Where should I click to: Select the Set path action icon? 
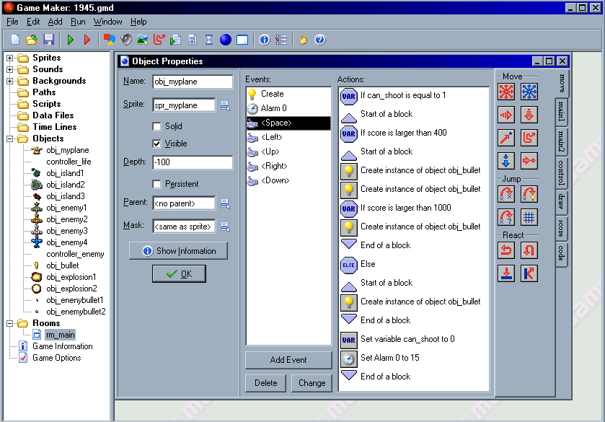click(529, 138)
